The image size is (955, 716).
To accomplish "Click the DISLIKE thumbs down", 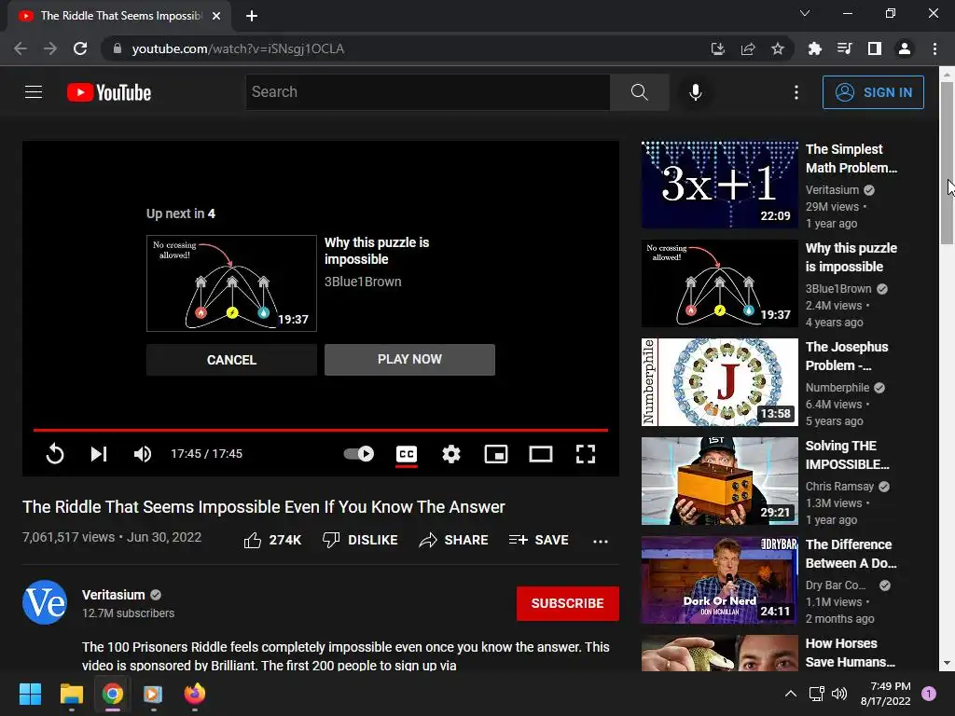I will [360, 540].
